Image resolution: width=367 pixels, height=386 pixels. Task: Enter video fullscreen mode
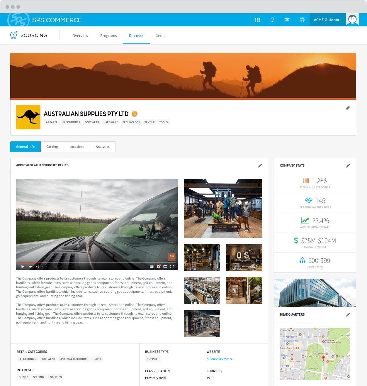point(172,267)
